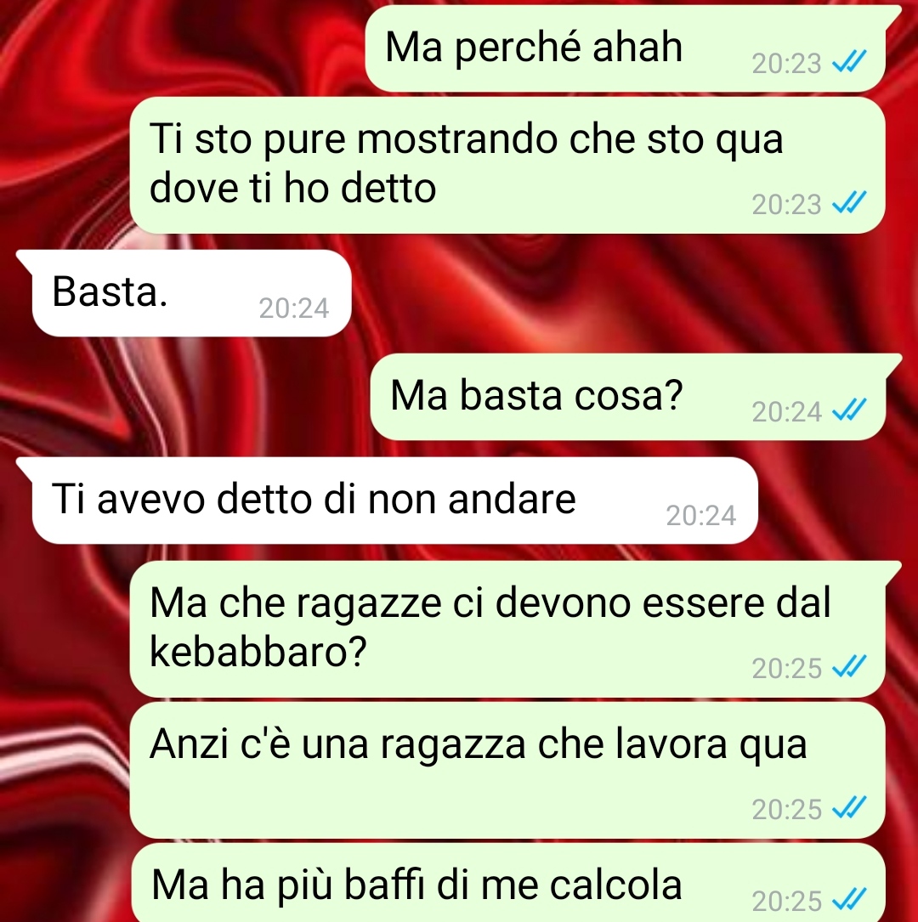Tap blue ticks on "Ma ha più baffi" message
Image resolution: width=918 pixels, height=922 pixels.
(848, 900)
